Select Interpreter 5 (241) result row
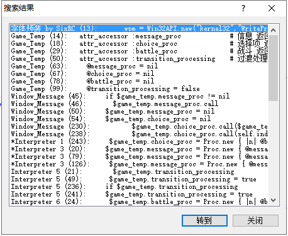The image size is (288, 236). point(139,194)
